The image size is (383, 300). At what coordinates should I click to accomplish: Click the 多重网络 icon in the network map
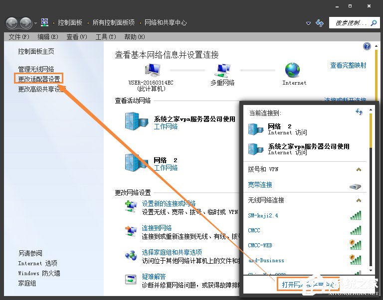tap(222, 70)
